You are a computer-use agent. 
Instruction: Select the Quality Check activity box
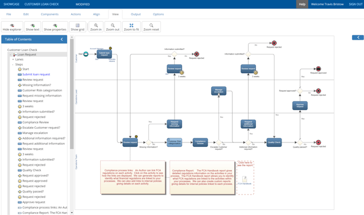[274, 142]
